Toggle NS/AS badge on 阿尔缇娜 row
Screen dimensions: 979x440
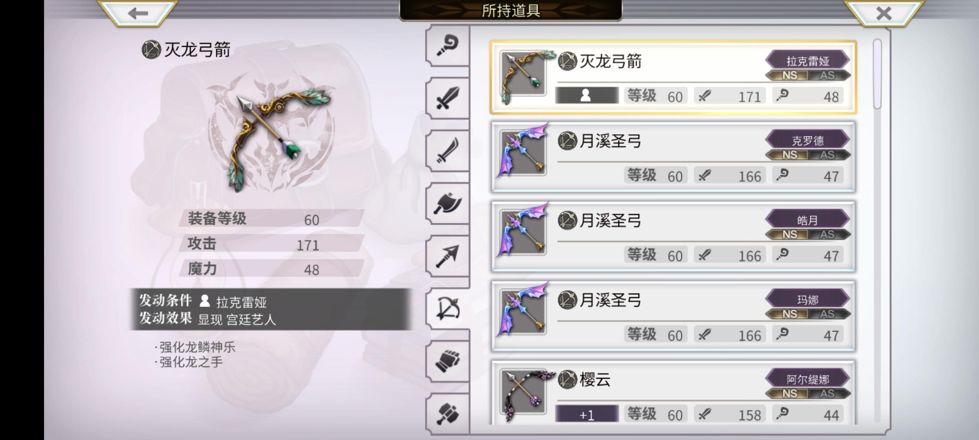click(x=808, y=394)
